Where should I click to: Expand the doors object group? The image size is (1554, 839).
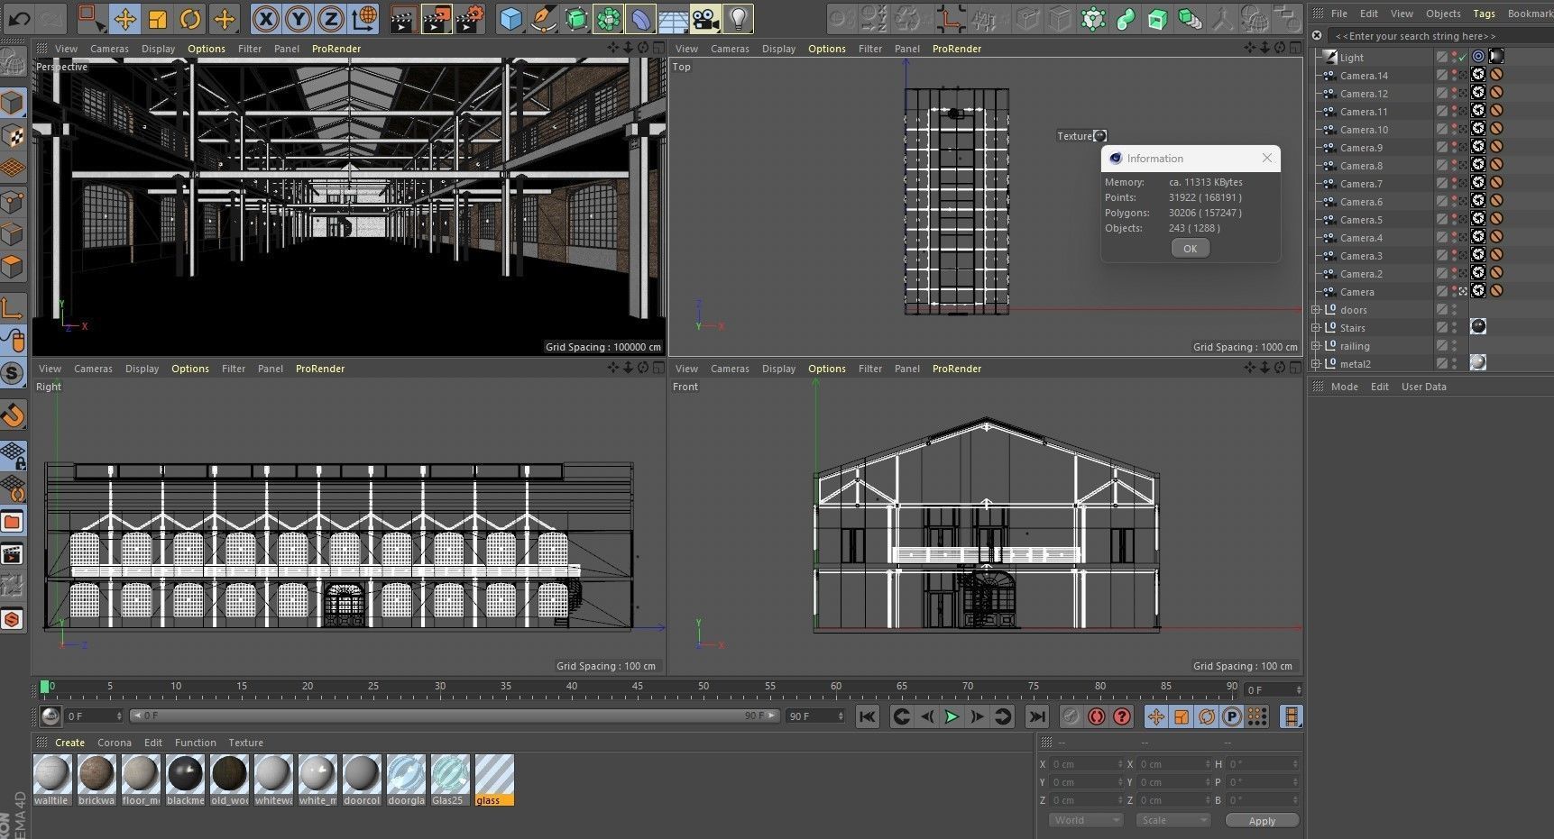(1315, 310)
